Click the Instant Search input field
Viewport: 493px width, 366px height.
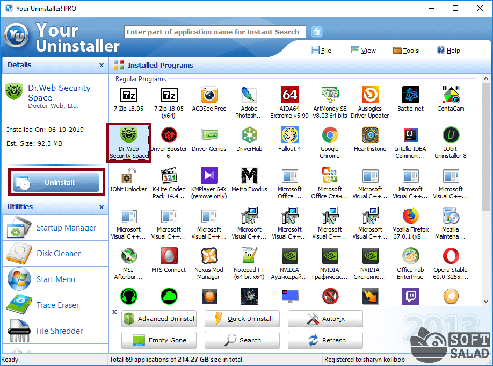pyautogui.click(x=215, y=32)
